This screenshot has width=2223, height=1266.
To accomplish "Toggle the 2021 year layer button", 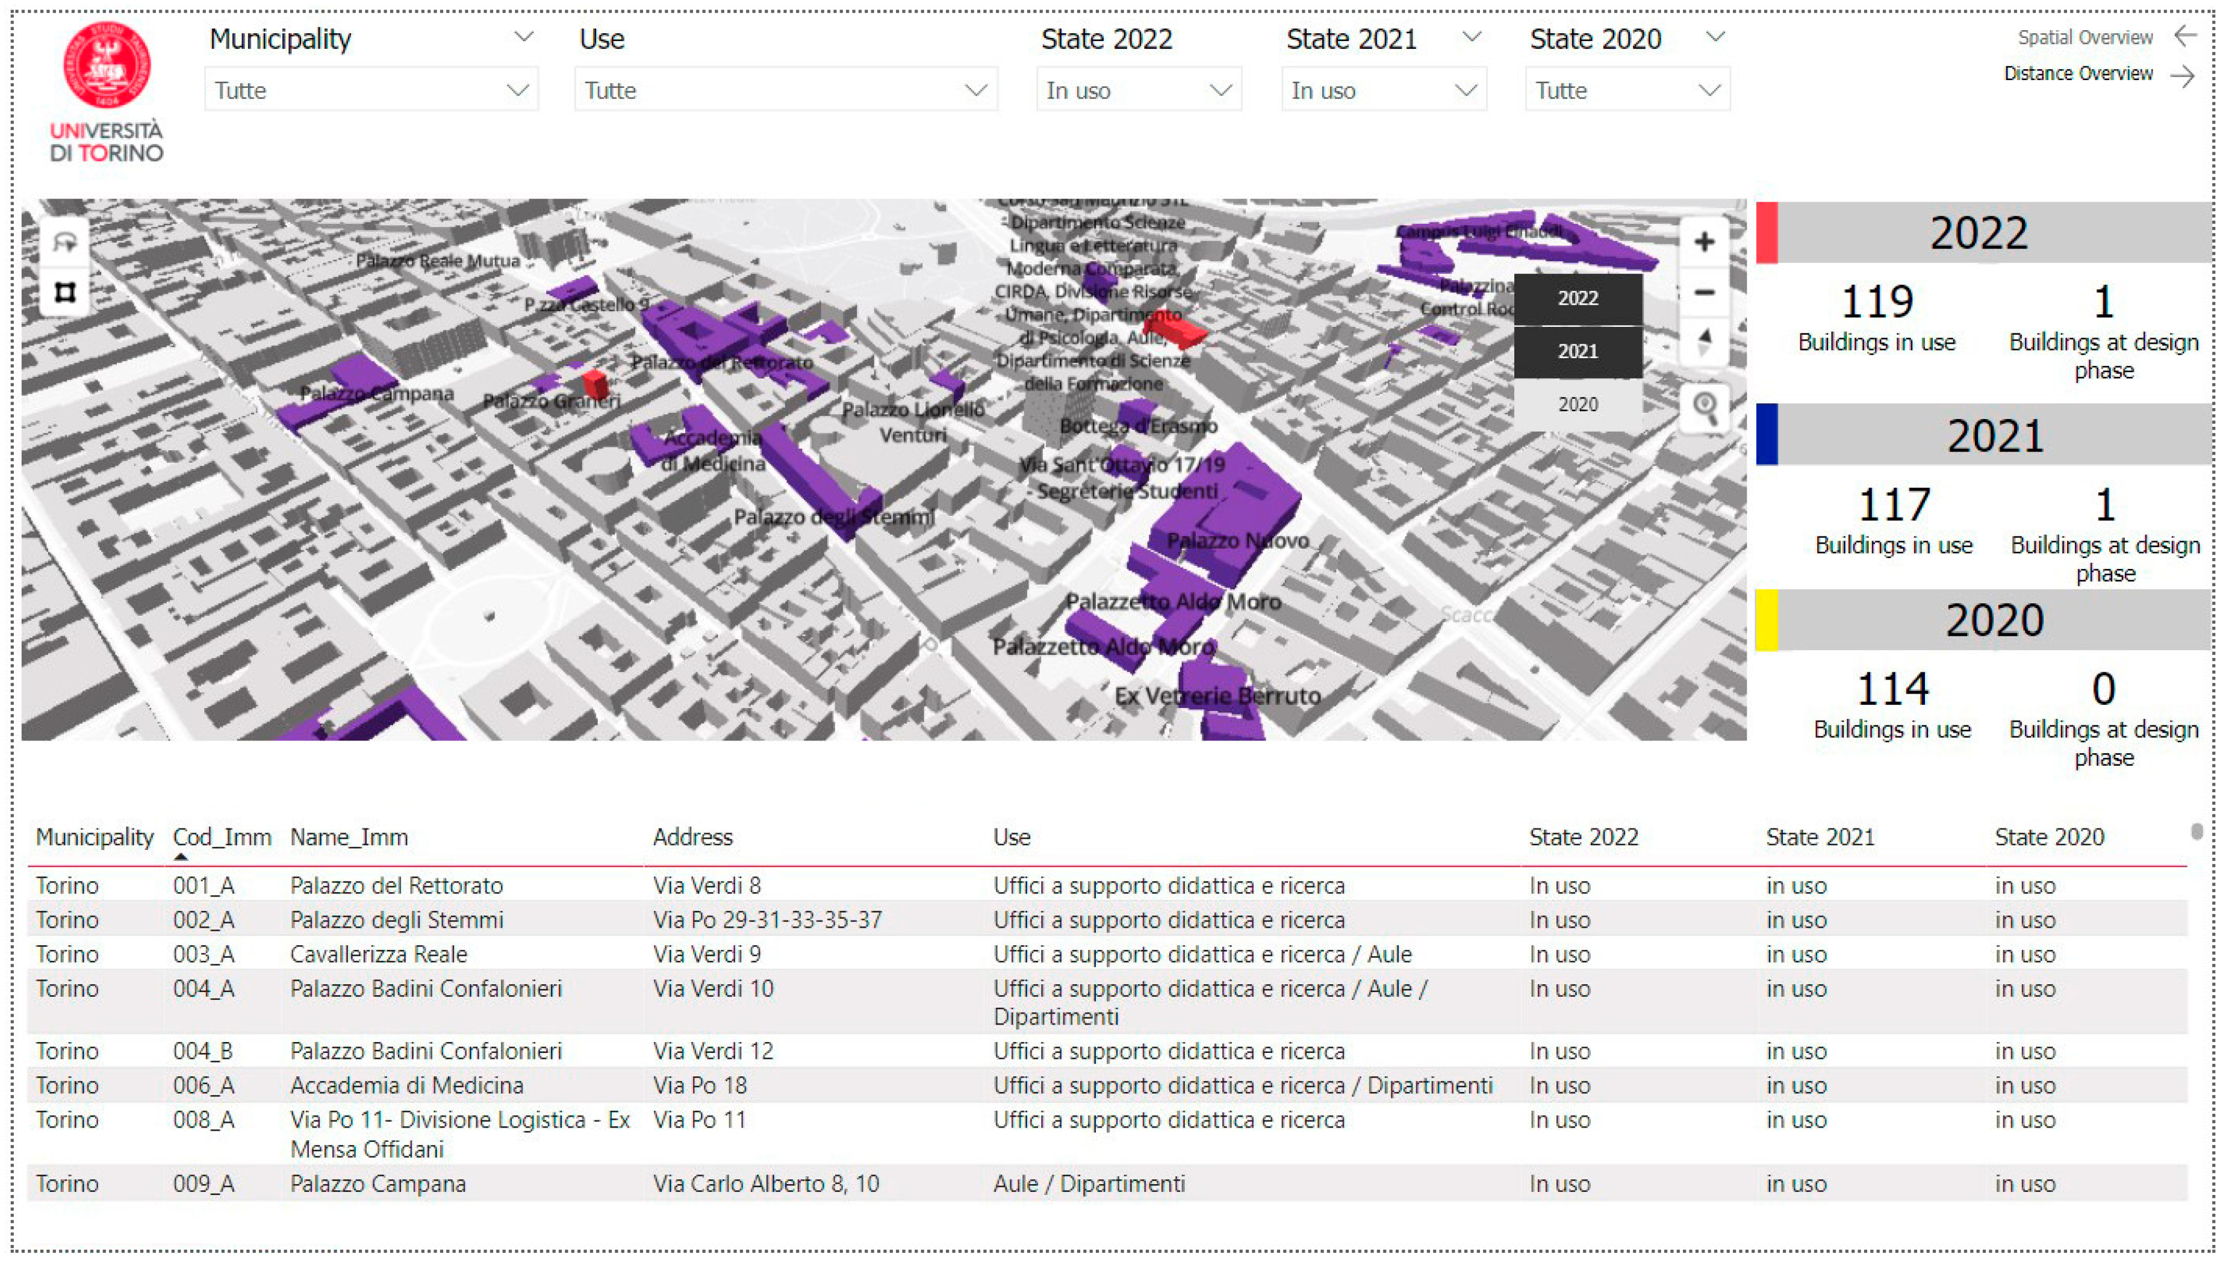I will [x=1577, y=352].
